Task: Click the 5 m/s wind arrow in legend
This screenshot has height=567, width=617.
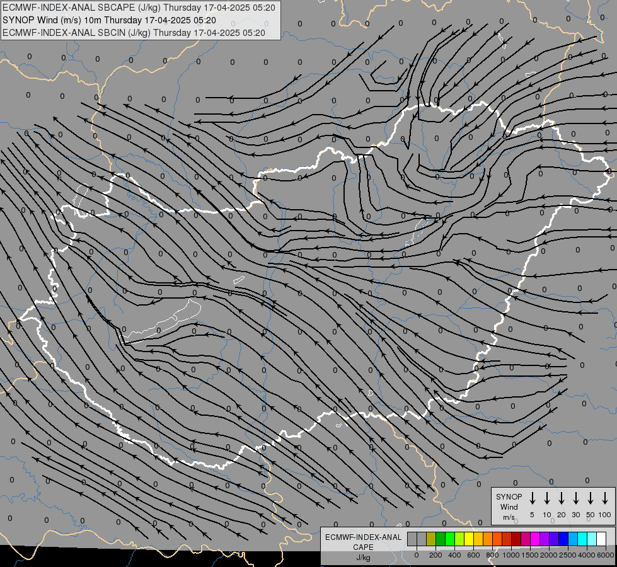Action: (532, 498)
